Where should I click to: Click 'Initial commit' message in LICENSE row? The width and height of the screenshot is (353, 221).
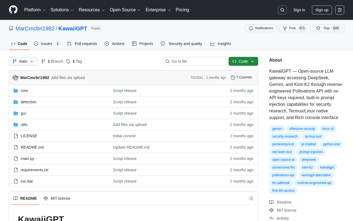(x=124, y=136)
